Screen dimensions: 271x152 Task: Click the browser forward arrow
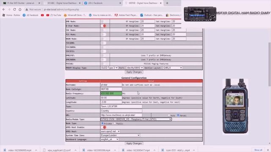coord(9,9)
